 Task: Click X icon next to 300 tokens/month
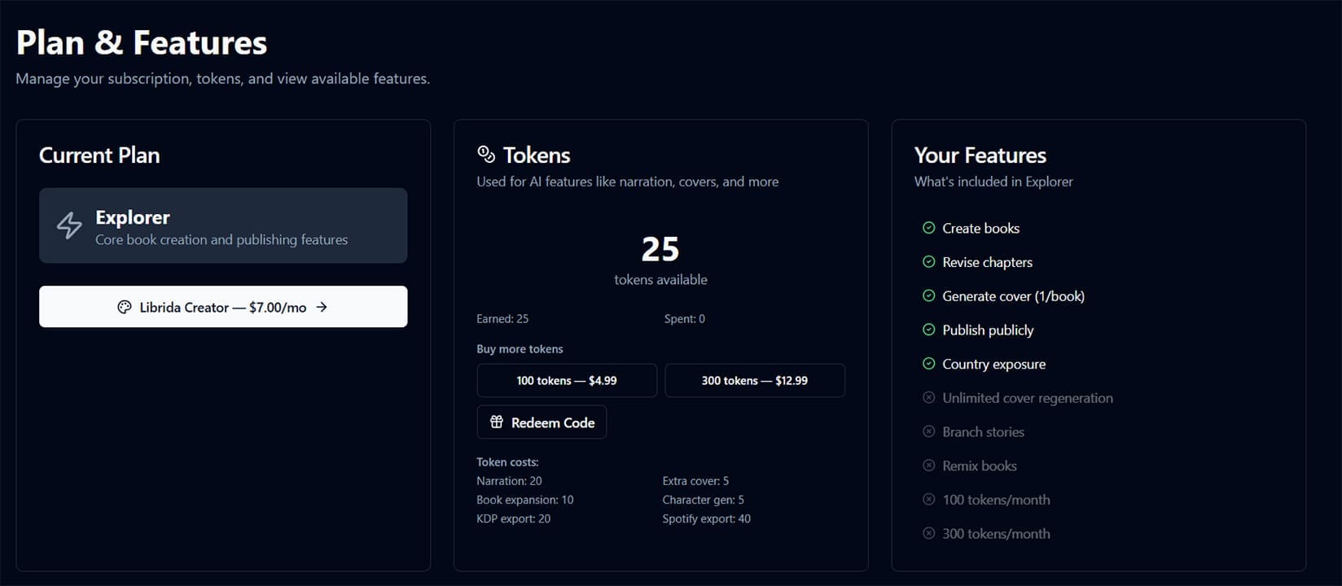(x=928, y=533)
